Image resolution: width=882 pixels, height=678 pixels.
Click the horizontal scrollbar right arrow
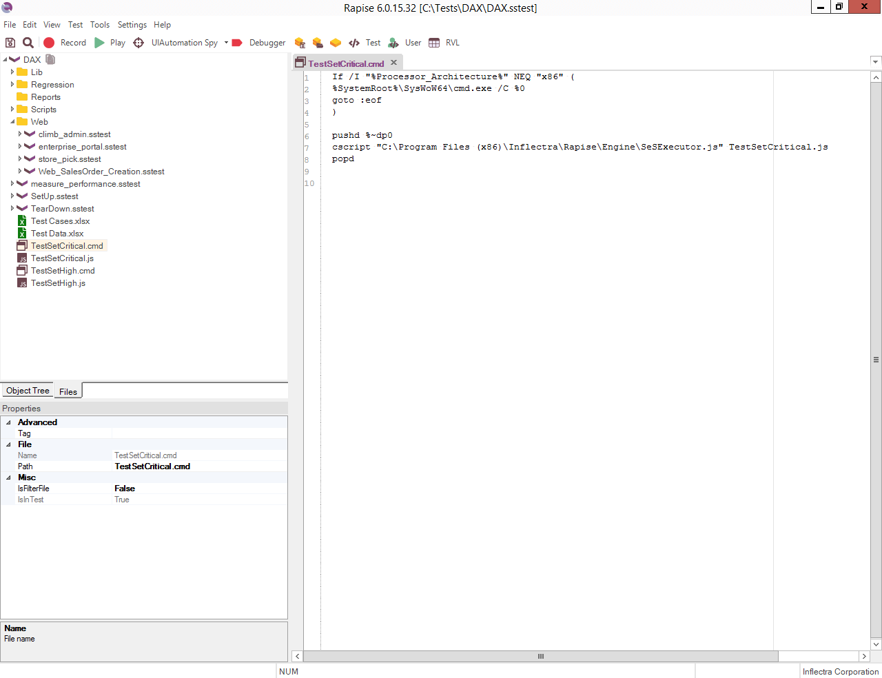coord(864,656)
